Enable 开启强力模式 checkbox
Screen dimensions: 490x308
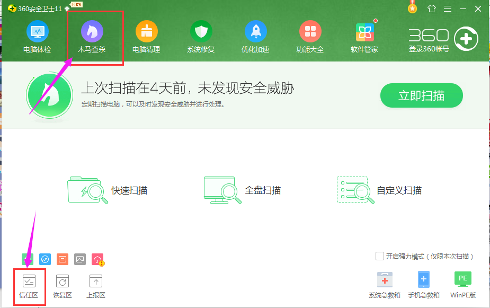[380, 256]
